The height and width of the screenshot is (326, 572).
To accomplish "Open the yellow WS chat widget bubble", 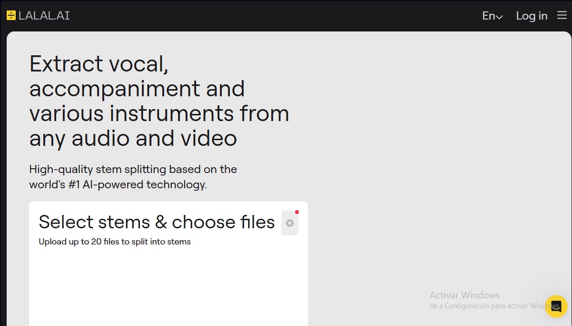I will point(555,306).
